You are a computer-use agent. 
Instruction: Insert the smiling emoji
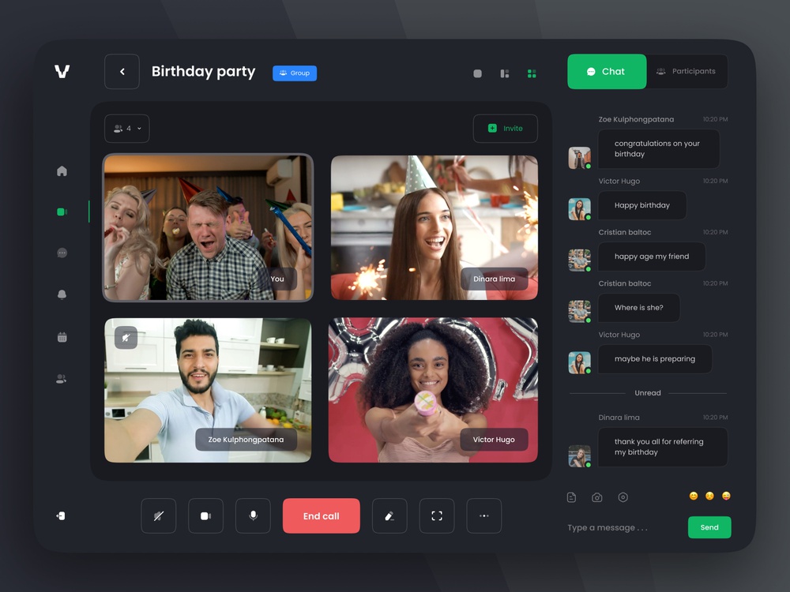click(694, 496)
